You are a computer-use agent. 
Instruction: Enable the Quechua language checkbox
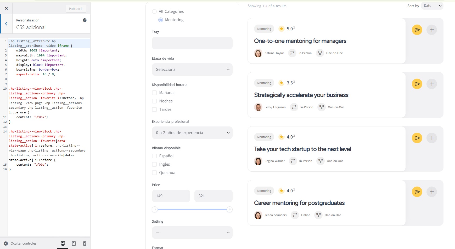click(154, 173)
